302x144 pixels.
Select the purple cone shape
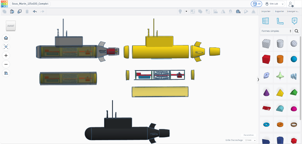[266, 92]
